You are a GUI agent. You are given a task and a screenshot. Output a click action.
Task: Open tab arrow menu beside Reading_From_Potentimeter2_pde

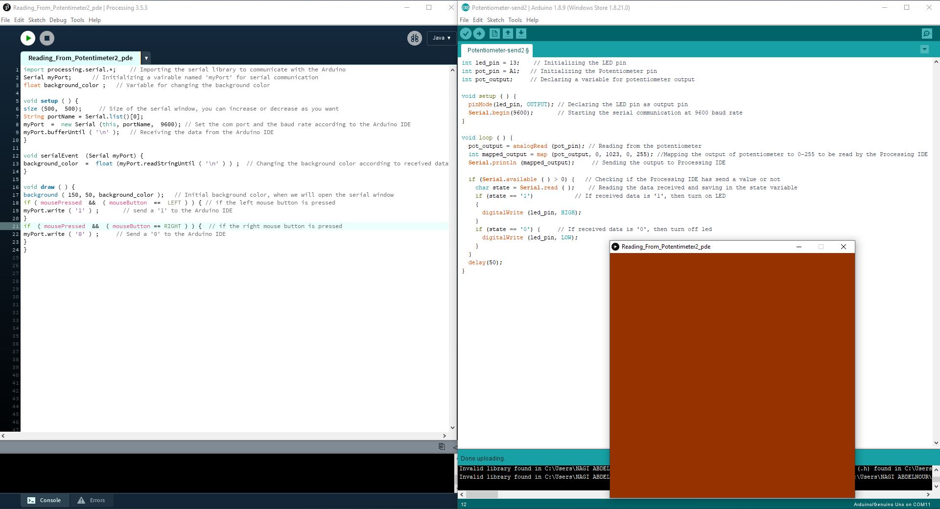point(146,58)
